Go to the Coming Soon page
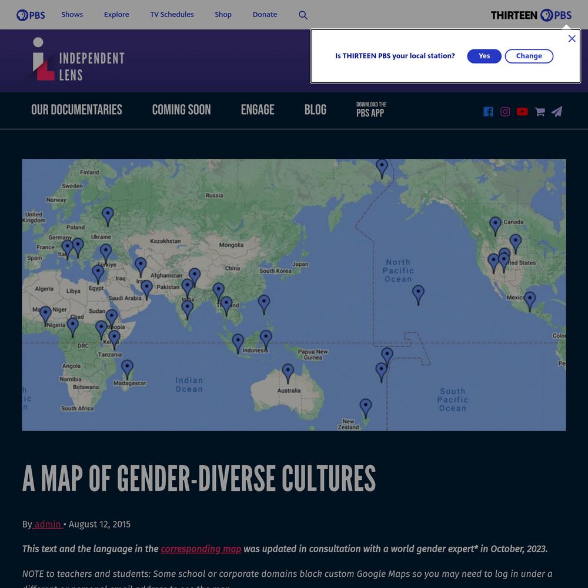 click(x=182, y=109)
